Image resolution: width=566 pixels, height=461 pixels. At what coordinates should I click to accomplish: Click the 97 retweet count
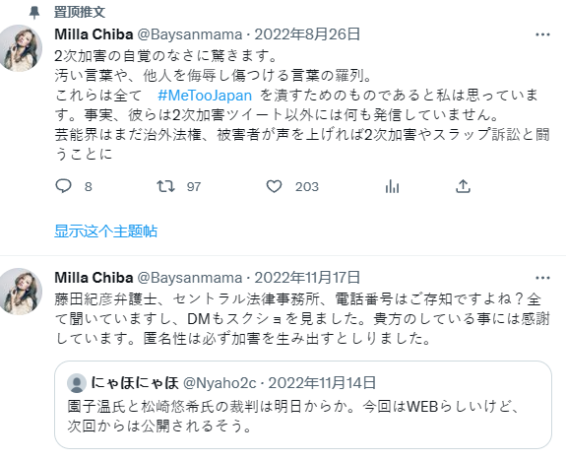click(x=194, y=187)
